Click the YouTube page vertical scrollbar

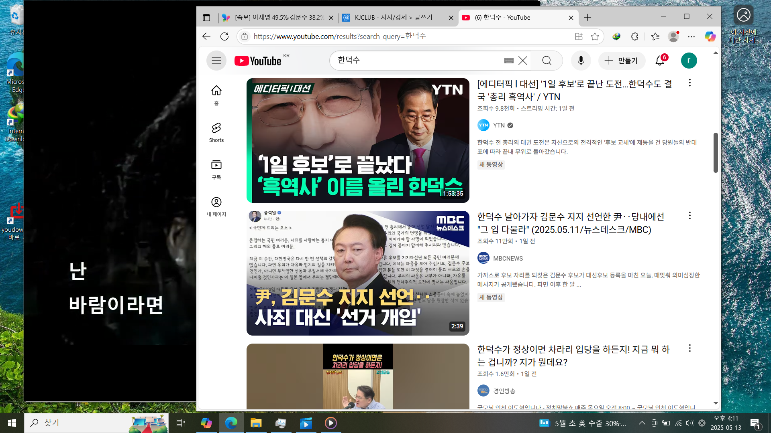[x=715, y=152]
